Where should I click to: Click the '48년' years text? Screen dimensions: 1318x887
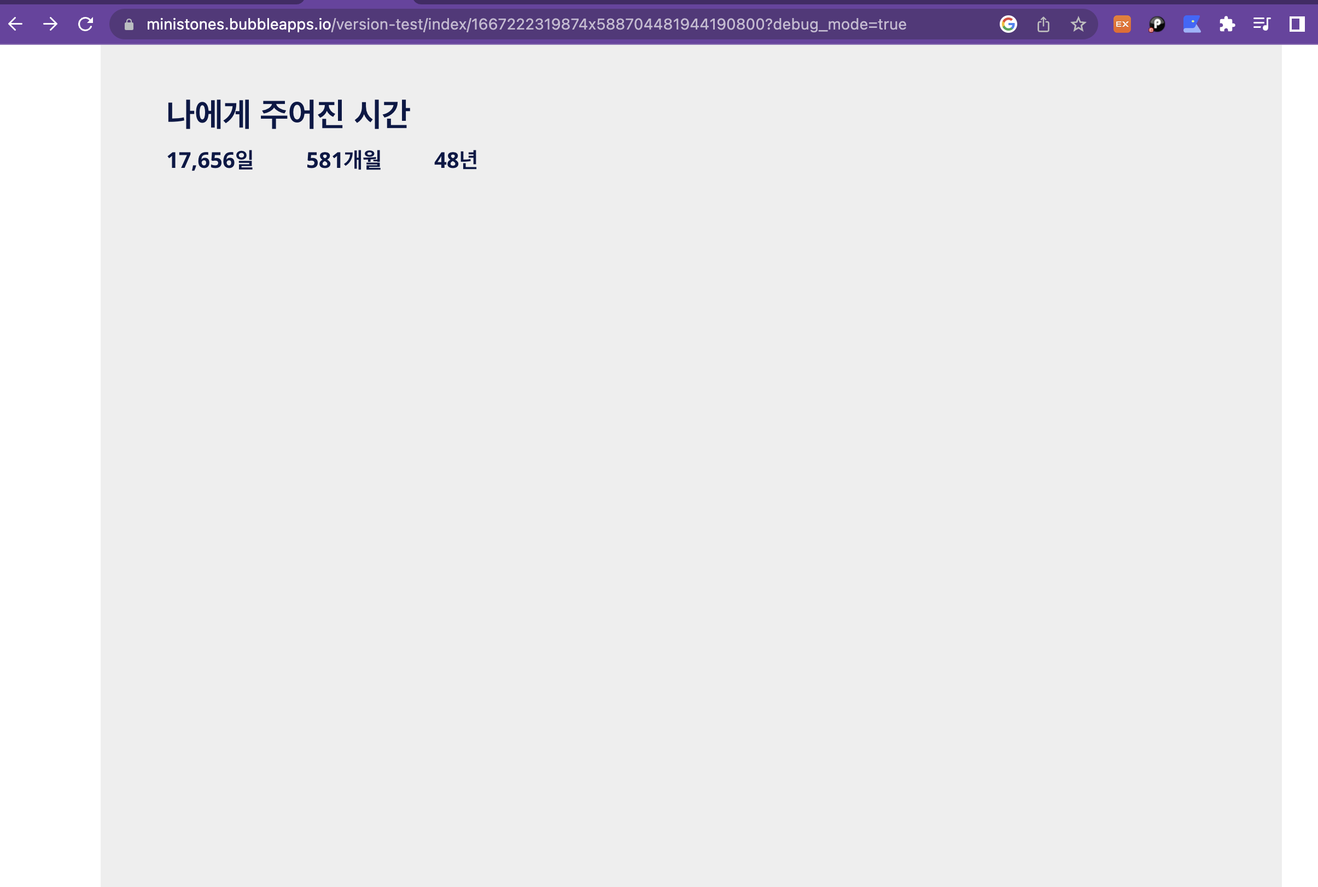[456, 160]
